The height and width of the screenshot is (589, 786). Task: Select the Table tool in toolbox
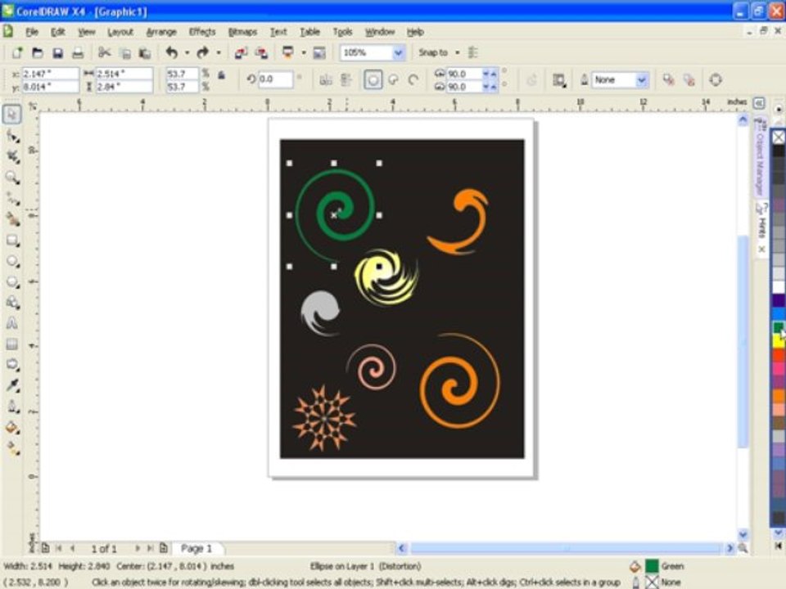(x=12, y=344)
